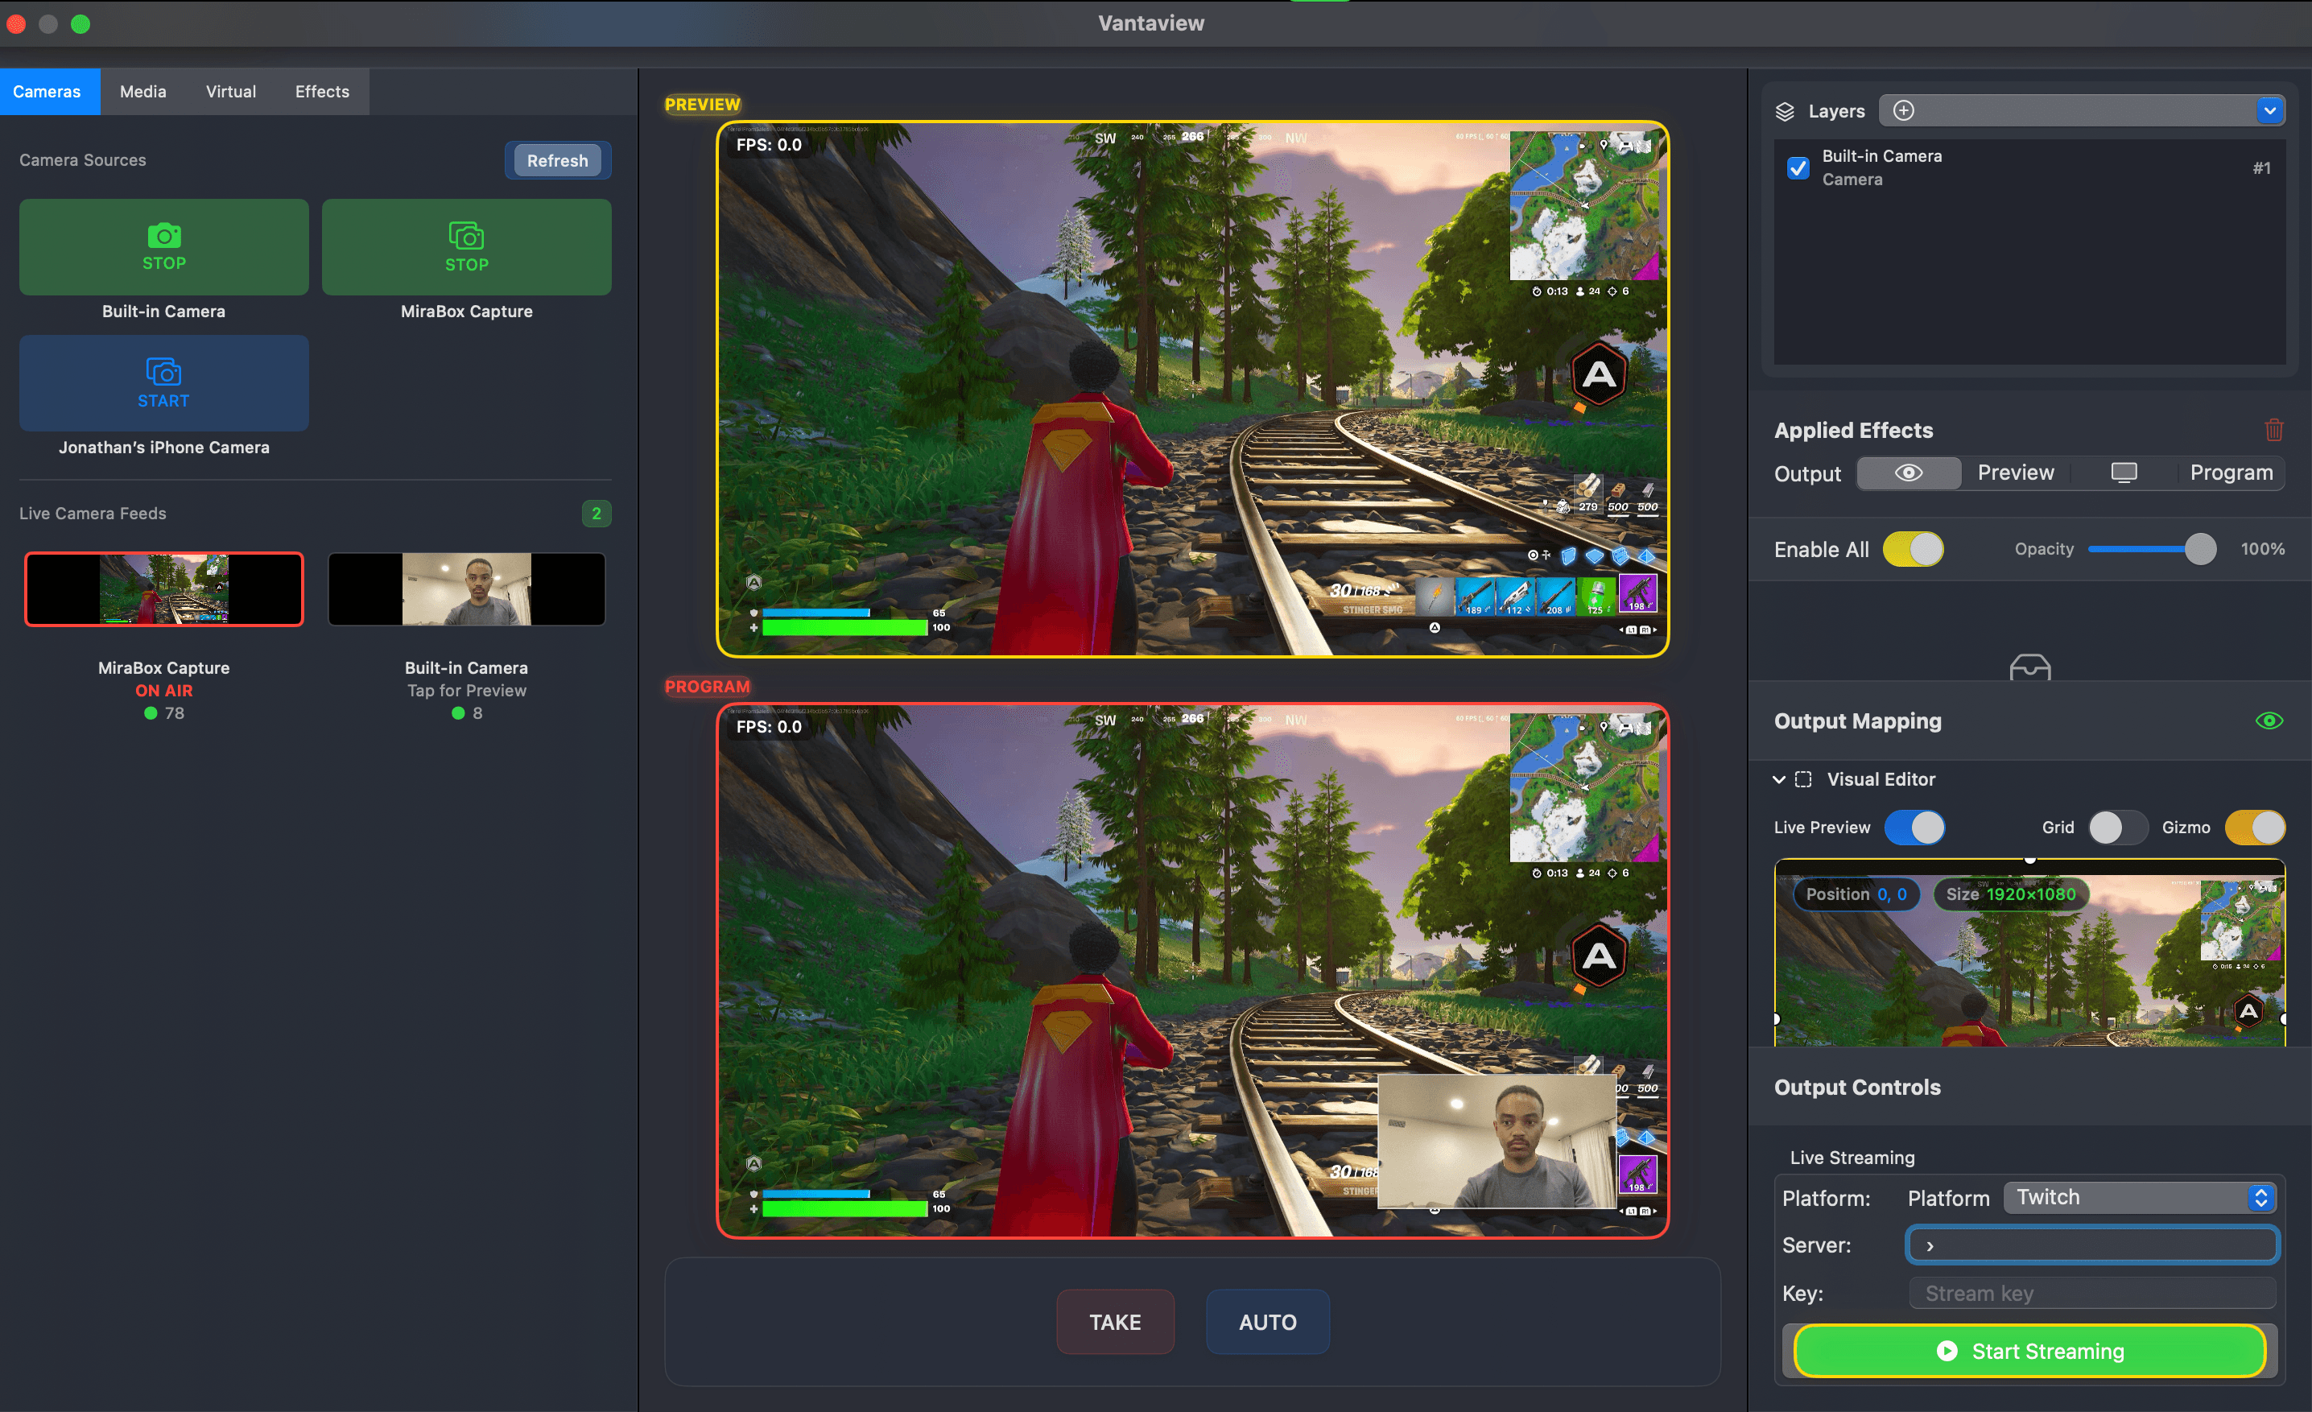
Task: Click the trash icon in Applied Effects
Action: pyautogui.click(x=2273, y=430)
